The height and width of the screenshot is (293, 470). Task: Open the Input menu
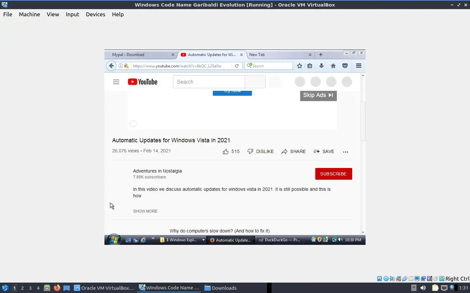(72, 14)
